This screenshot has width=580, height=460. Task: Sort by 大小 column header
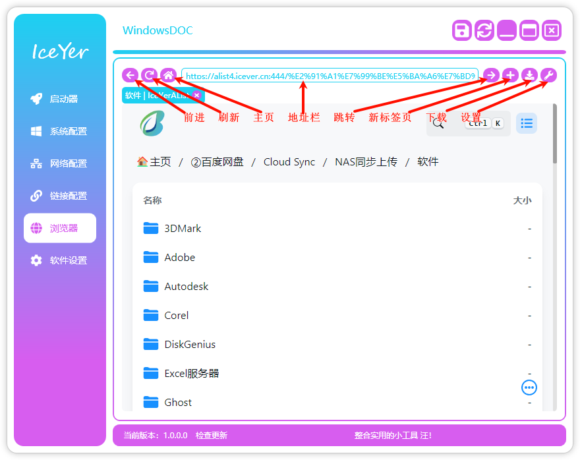click(522, 200)
